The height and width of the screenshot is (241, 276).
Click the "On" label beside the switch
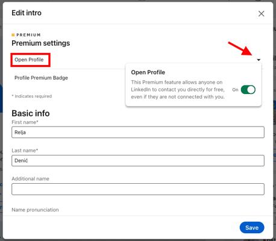(235, 90)
